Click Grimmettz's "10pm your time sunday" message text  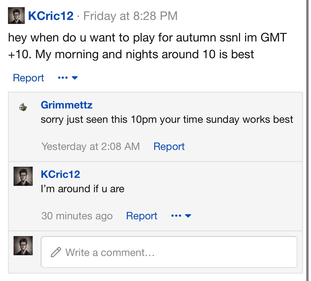pyautogui.click(x=167, y=120)
